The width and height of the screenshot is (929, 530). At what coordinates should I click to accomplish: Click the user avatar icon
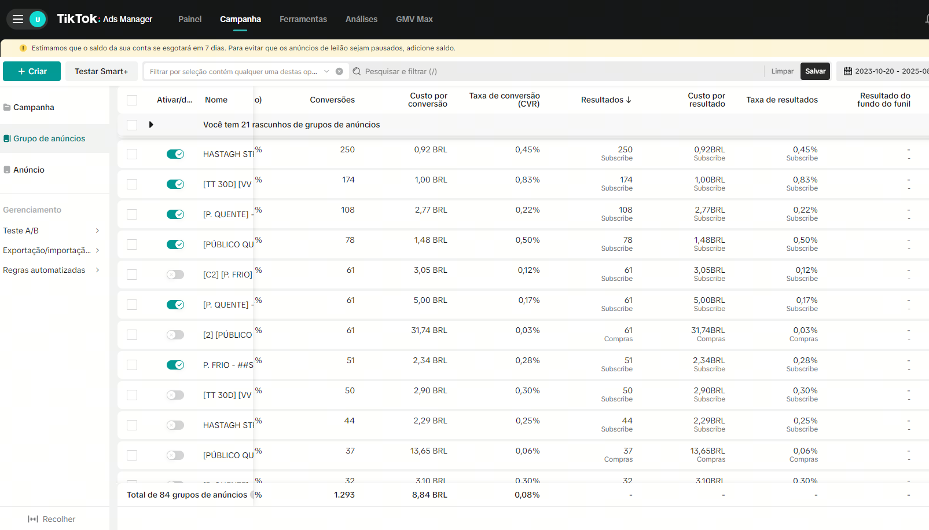pos(38,19)
